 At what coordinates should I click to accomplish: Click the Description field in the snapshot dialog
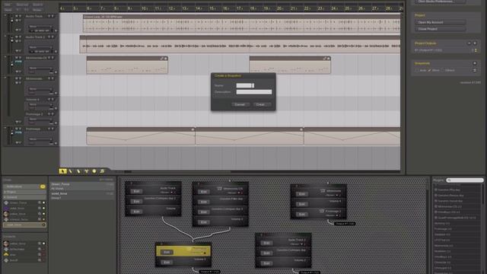(254, 92)
